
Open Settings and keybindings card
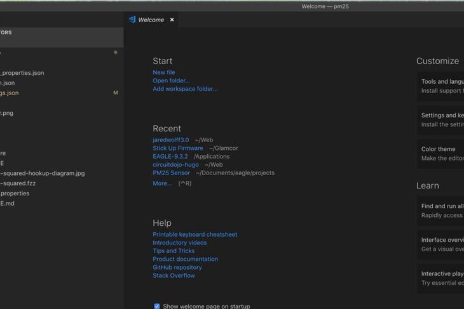(440, 120)
